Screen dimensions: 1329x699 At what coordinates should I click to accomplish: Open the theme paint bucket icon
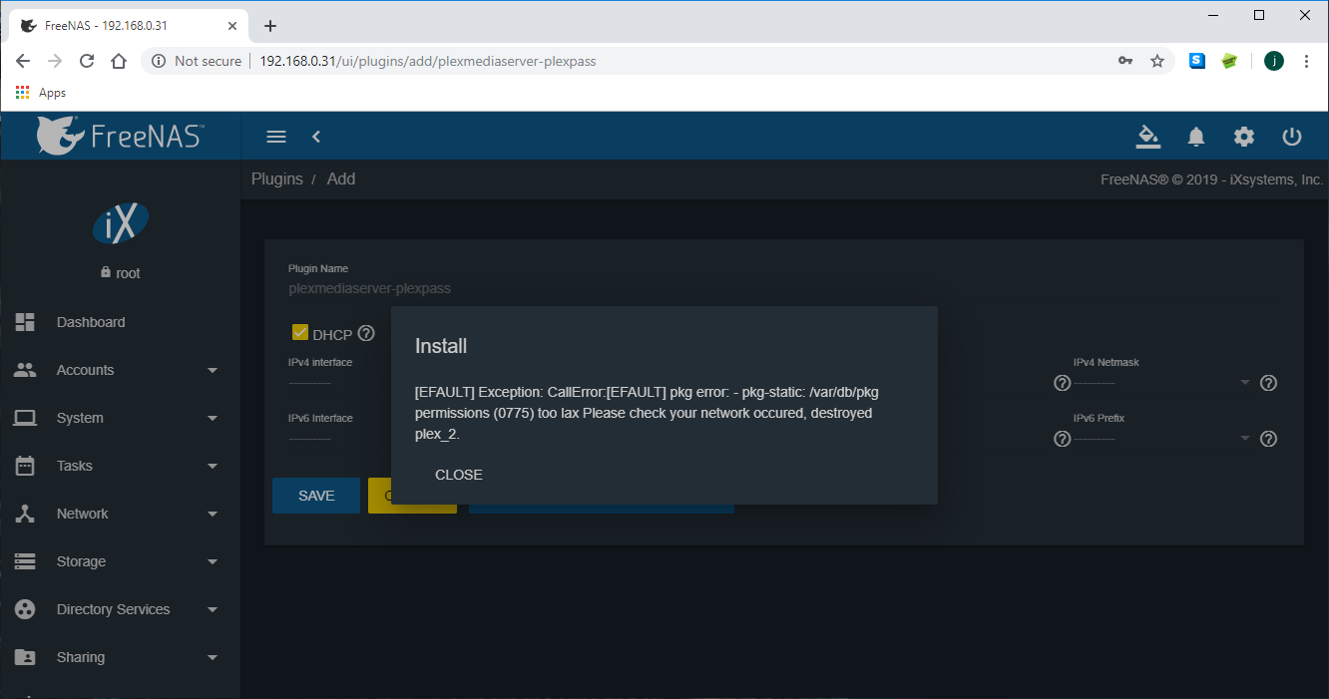(1148, 137)
